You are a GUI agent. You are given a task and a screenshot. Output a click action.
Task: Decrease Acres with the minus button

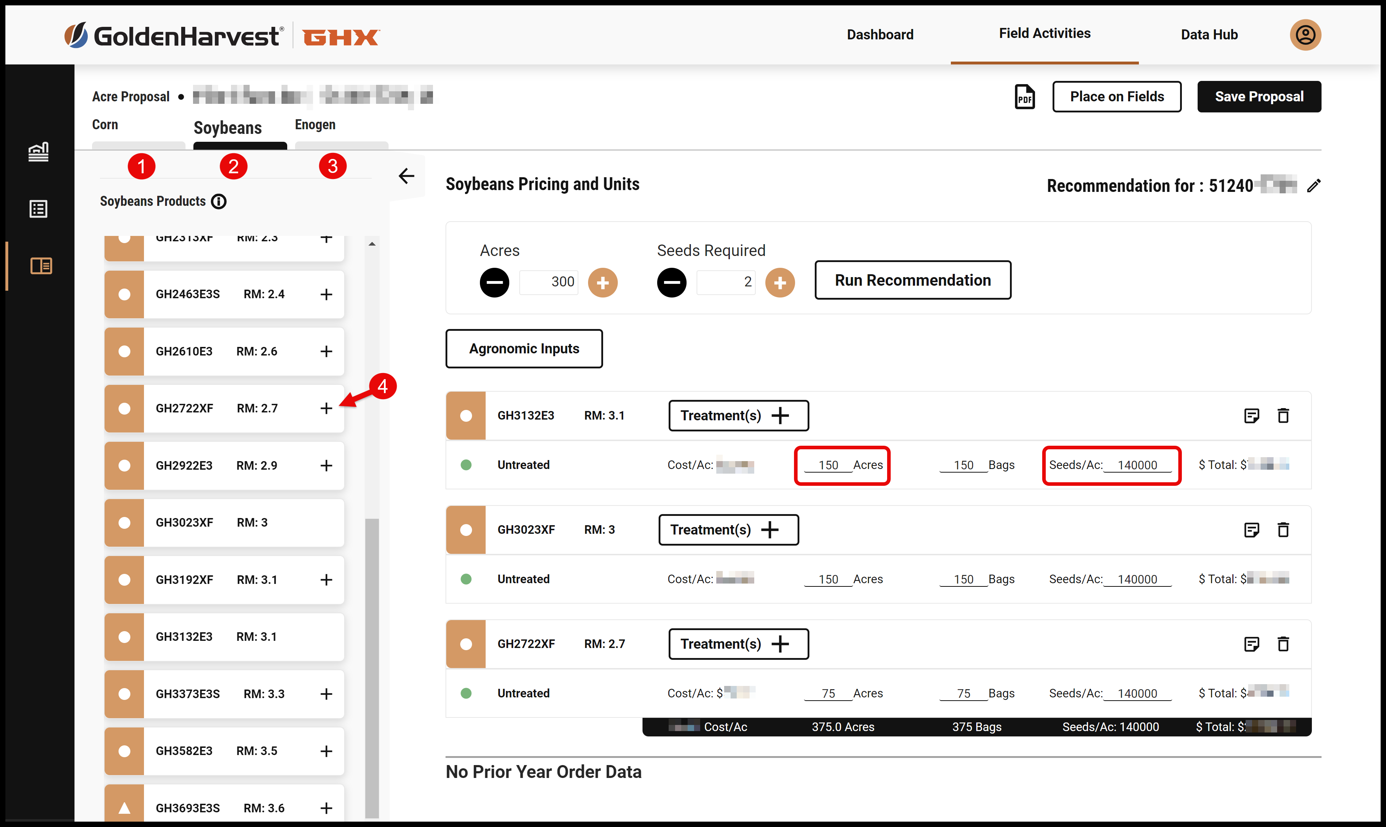pyautogui.click(x=494, y=282)
